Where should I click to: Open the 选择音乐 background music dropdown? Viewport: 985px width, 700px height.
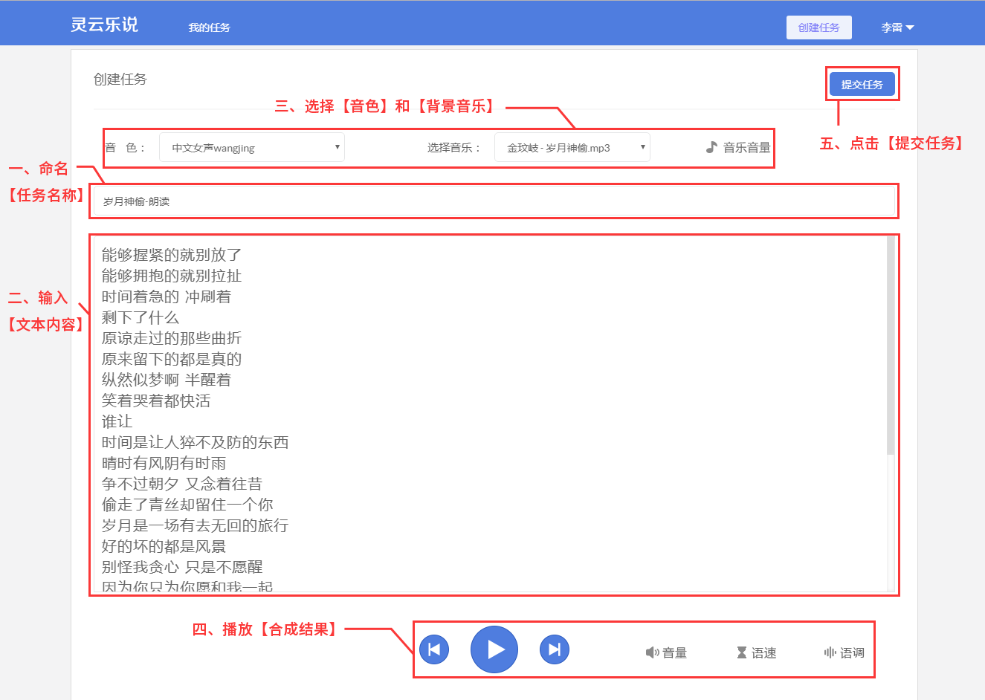click(572, 147)
